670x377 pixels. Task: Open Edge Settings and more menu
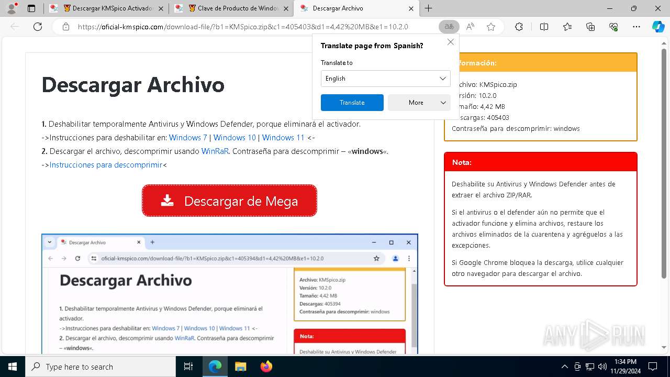pyautogui.click(x=636, y=27)
